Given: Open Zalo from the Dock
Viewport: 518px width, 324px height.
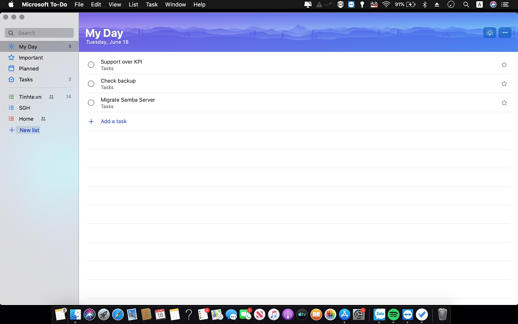Looking at the screenshot, I should [380, 314].
